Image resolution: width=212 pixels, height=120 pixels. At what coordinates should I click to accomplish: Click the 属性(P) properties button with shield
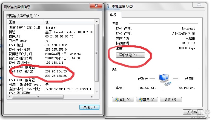click(x=123, y=99)
